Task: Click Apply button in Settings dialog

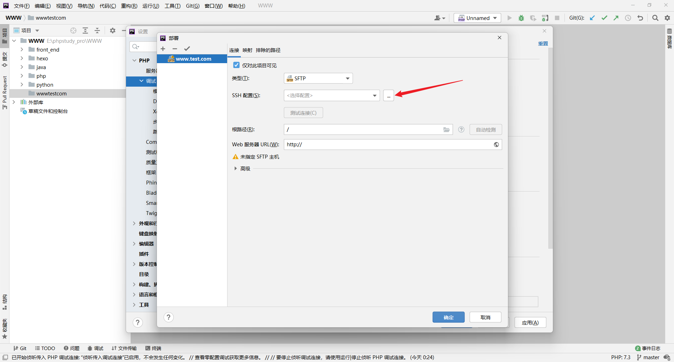Action: (x=530, y=323)
